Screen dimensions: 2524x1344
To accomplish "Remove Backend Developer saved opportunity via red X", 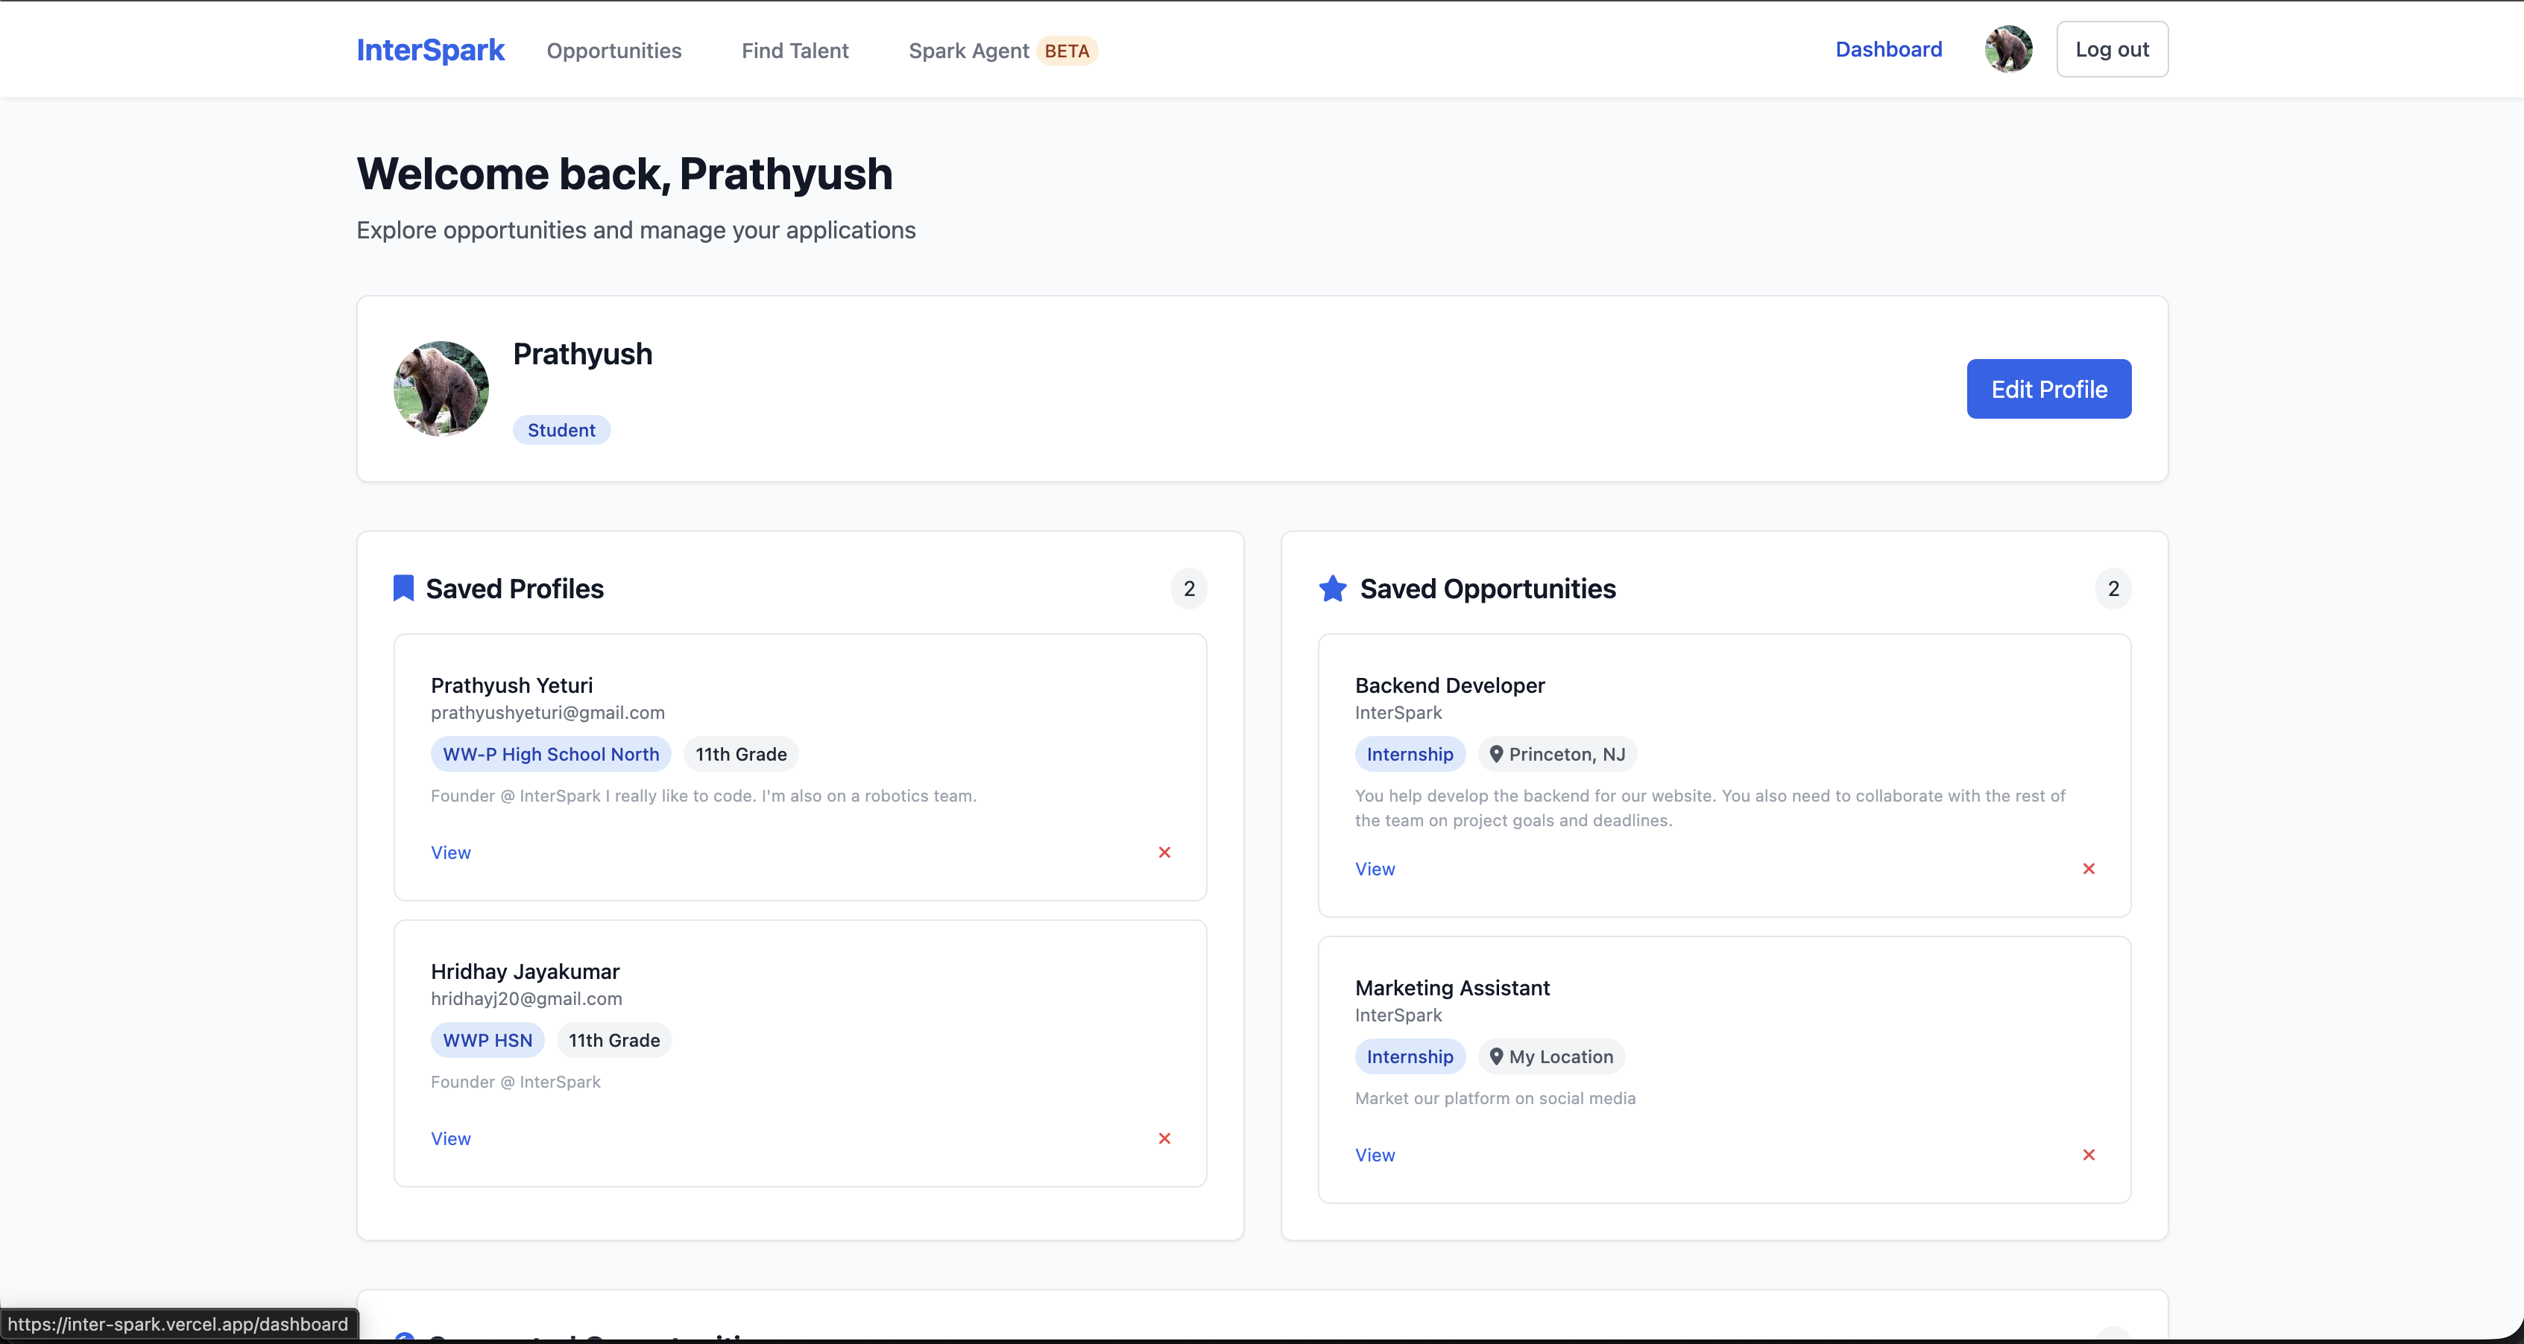I will [2088, 869].
